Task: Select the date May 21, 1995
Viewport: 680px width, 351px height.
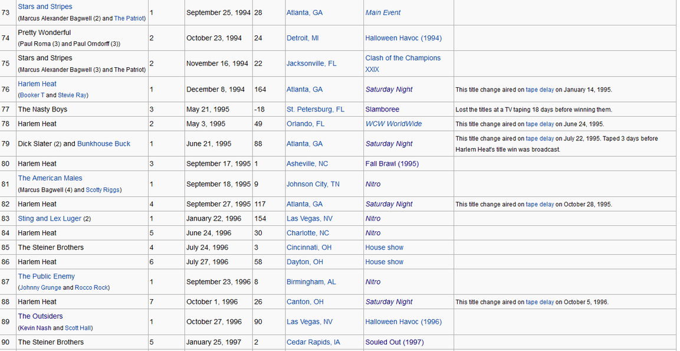Action: (208, 109)
